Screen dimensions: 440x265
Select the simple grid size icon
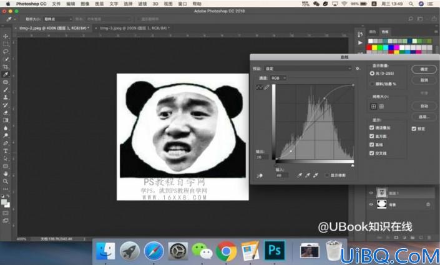coord(373,106)
